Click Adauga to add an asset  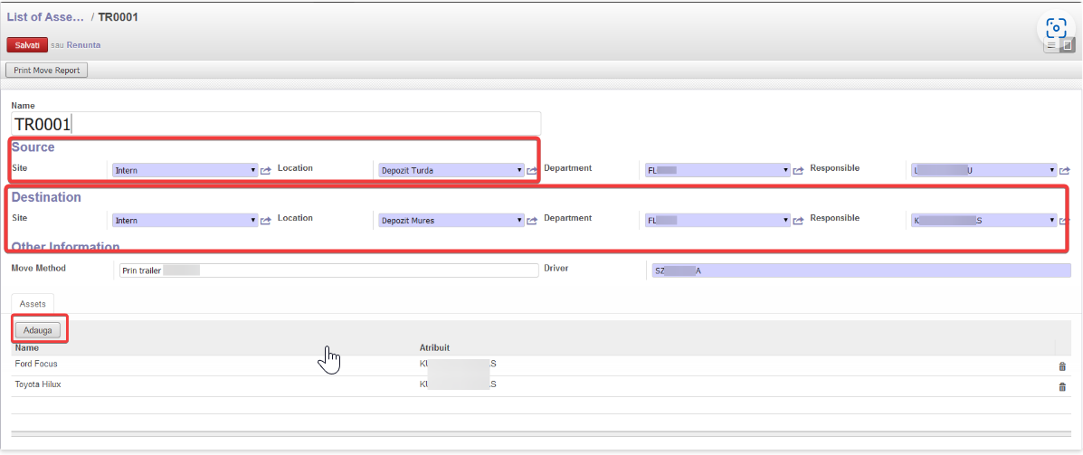coord(38,330)
